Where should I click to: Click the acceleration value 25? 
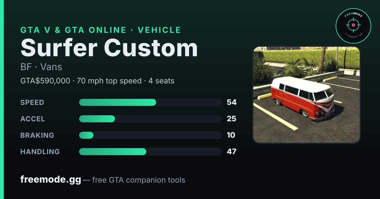click(x=231, y=119)
